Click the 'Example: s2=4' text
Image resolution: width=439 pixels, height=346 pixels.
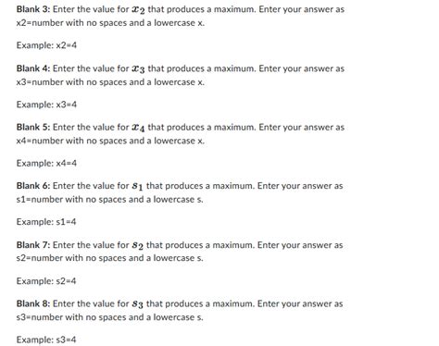pyautogui.click(x=46, y=281)
